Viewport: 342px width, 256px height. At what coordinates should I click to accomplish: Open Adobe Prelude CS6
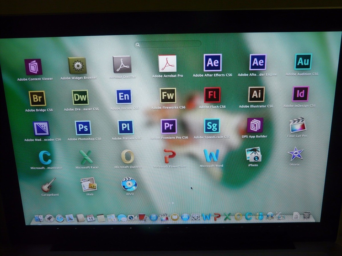[x=126, y=127]
